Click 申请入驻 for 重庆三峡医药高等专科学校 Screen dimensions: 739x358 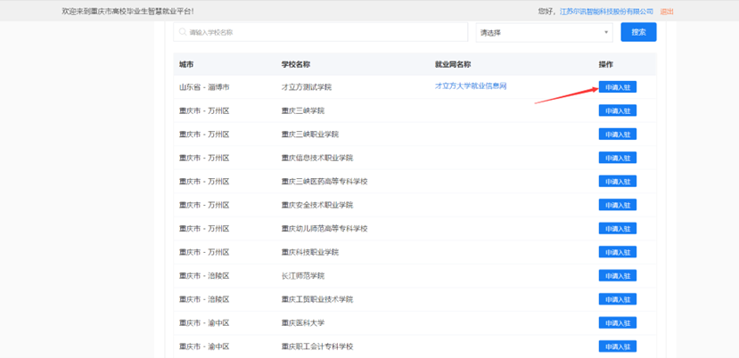click(x=617, y=182)
